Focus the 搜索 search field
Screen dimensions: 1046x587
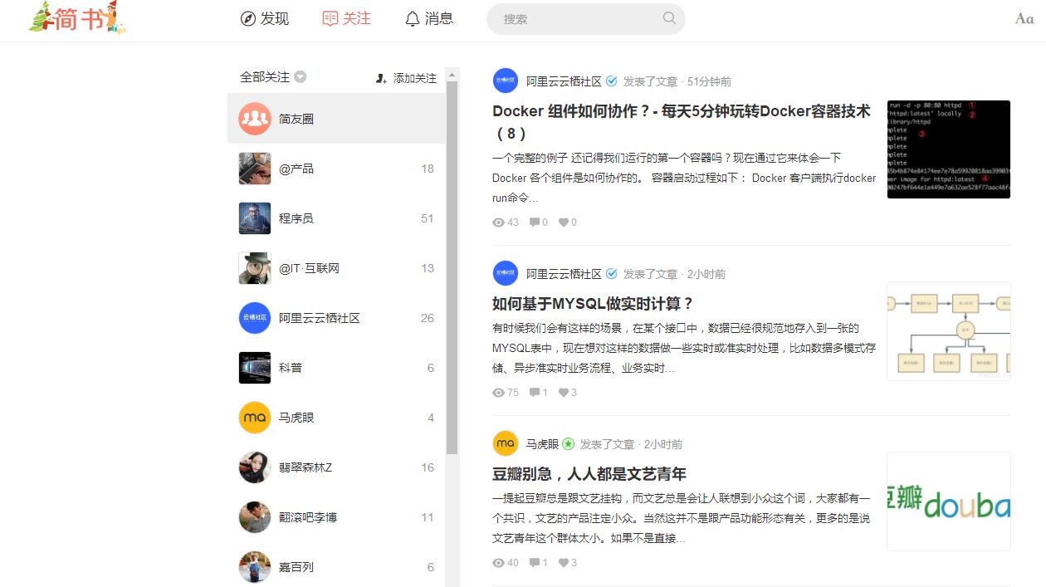[x=585, y=19]
